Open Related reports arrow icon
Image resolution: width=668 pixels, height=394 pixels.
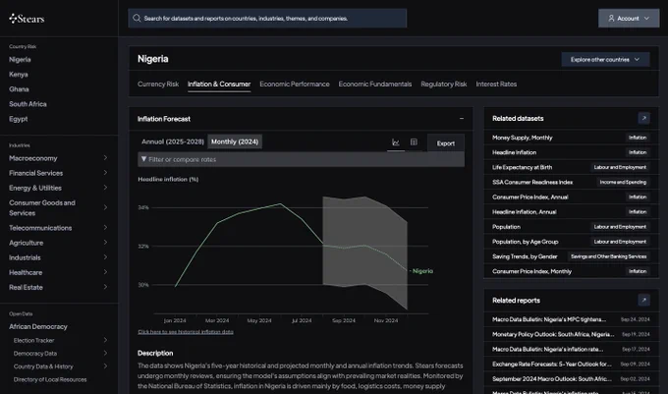[643, 300]
